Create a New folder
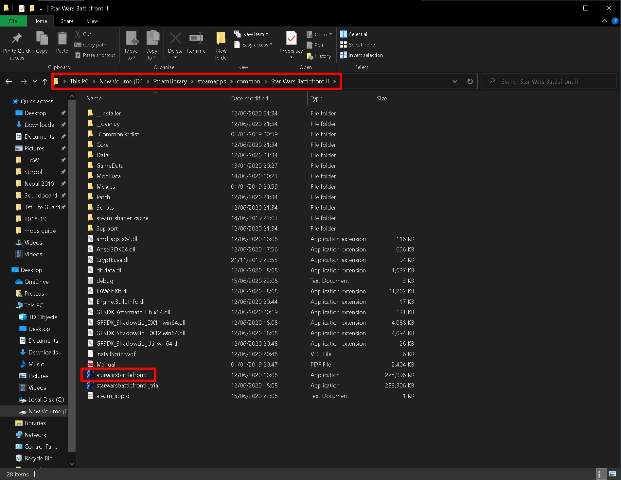 [x=222, y=45]
